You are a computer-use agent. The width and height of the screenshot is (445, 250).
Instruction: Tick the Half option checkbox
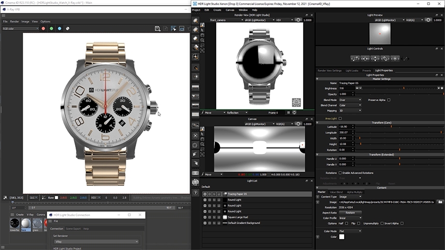point(347,223)
